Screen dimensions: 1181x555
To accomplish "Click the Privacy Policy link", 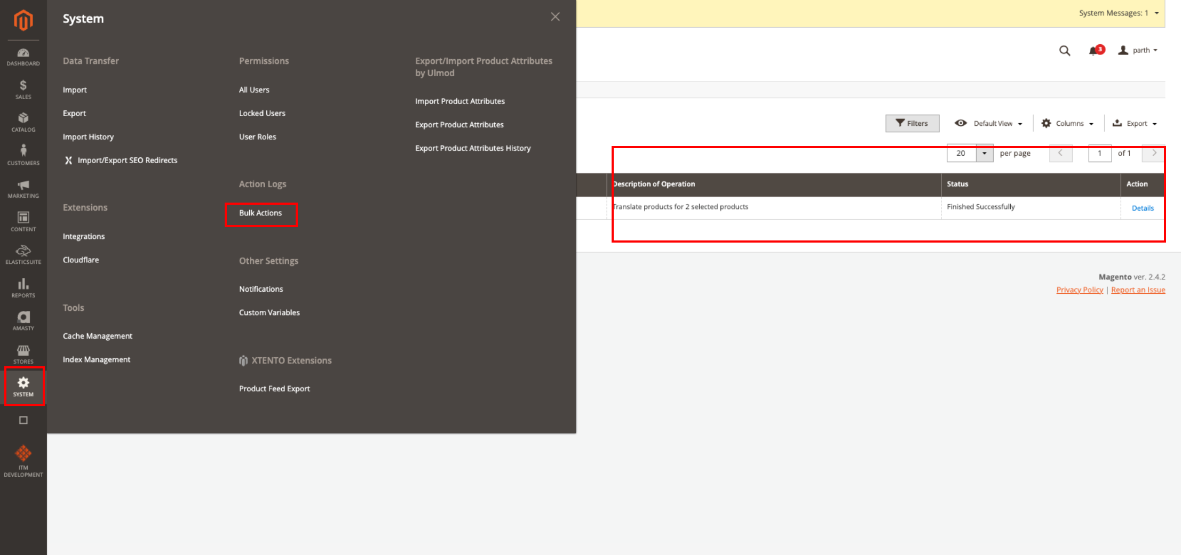I will pos(1080,290).
